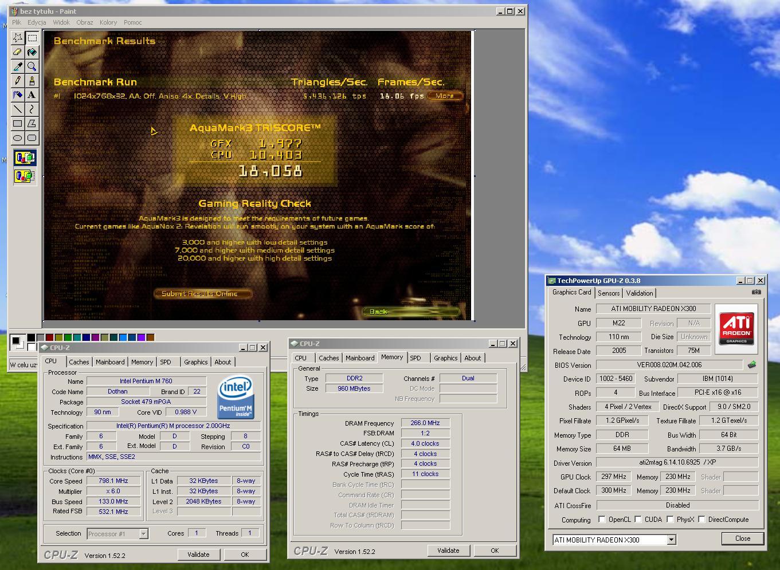Image resolution: width=780 pixels, height=570 pixels.
Task: Pick the brown color swatch in Paint palette
Action: coord(150,337)
